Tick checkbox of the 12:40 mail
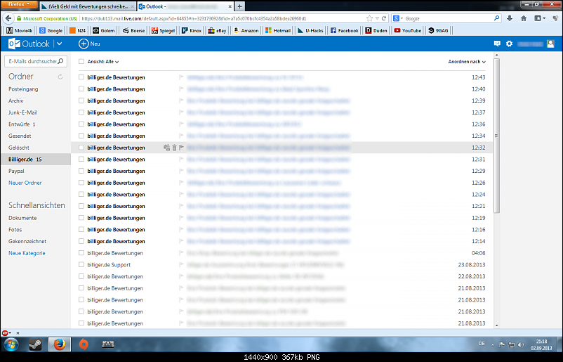 [x=81, y=89]
